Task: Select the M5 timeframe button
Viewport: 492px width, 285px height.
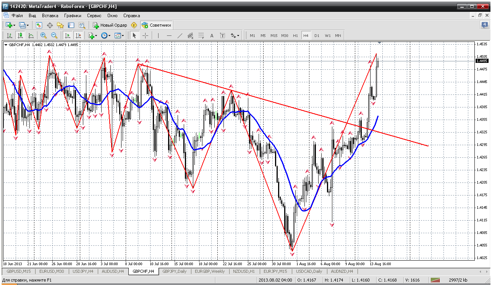Action: pyautogui.click(x=263, y=35)
